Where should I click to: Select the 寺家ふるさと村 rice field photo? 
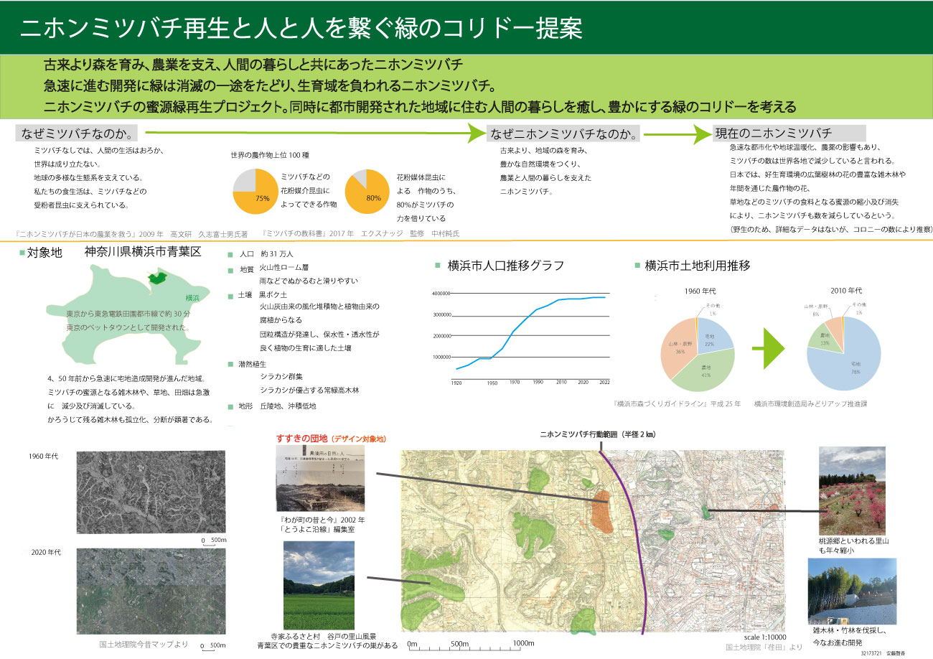[x=319, y=585]
